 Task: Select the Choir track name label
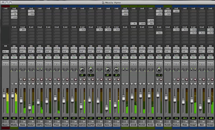tap(99, 125)
